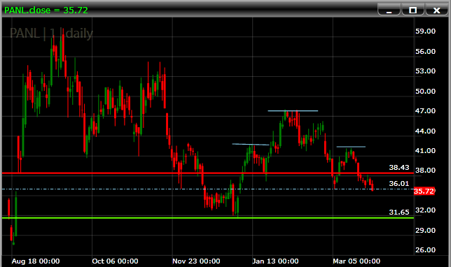This screenshot has height=267, width=451.
Task: Select the blue trendline above the early January peak
Action: (251, 144)
